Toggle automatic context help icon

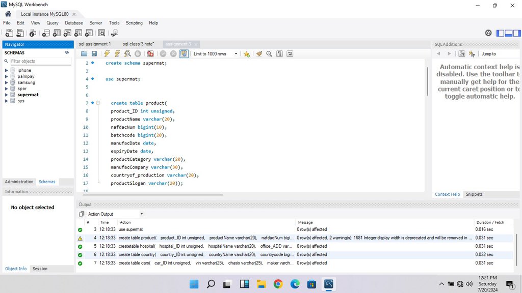pyautogui.click(x=472, y=54)
